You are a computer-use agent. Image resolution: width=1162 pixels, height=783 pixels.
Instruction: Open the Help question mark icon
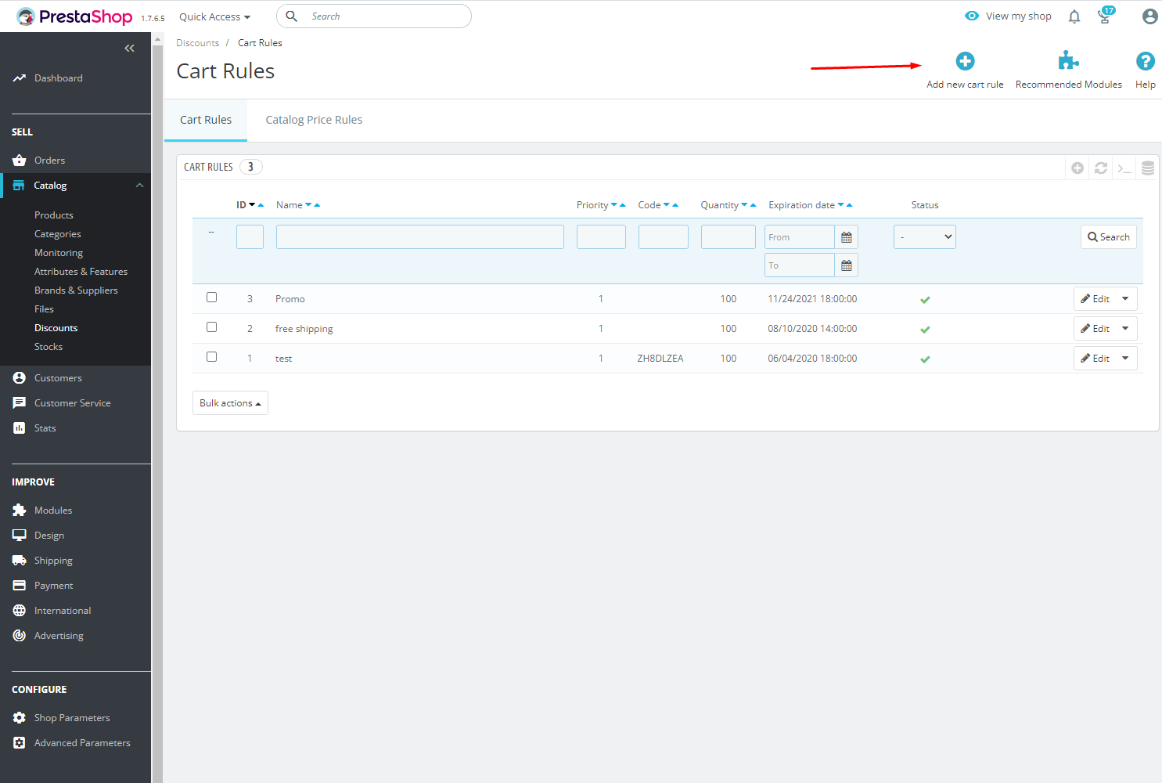pyautogui.click(x=1146, y=61)
